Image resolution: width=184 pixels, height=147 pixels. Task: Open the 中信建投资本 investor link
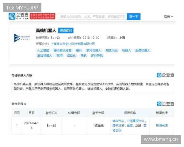(136, 121)
